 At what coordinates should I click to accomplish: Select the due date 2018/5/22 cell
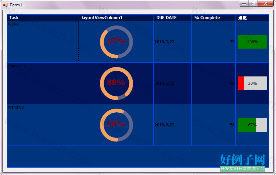[172, 83]
